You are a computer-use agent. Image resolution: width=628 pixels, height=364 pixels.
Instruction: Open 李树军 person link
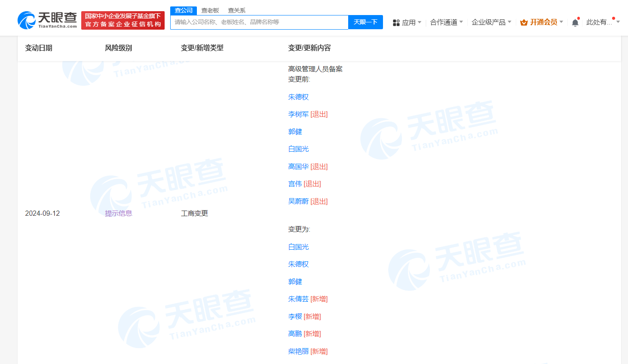(x=298, y=114)
